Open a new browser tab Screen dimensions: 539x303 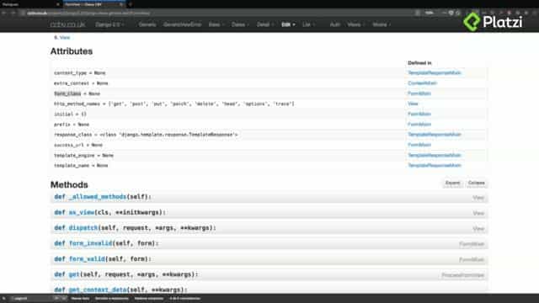130,4
